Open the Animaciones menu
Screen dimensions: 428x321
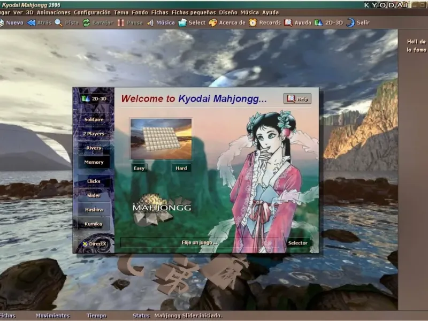click(x=53, y=12)
